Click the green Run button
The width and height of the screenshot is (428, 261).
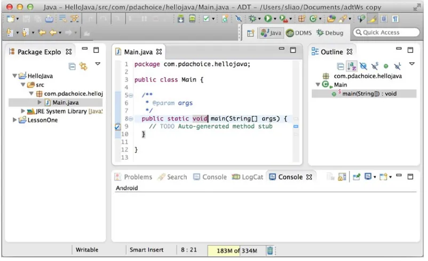click(268, 19)
